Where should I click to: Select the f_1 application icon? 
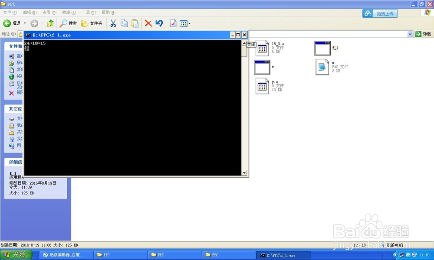point(322,48)
